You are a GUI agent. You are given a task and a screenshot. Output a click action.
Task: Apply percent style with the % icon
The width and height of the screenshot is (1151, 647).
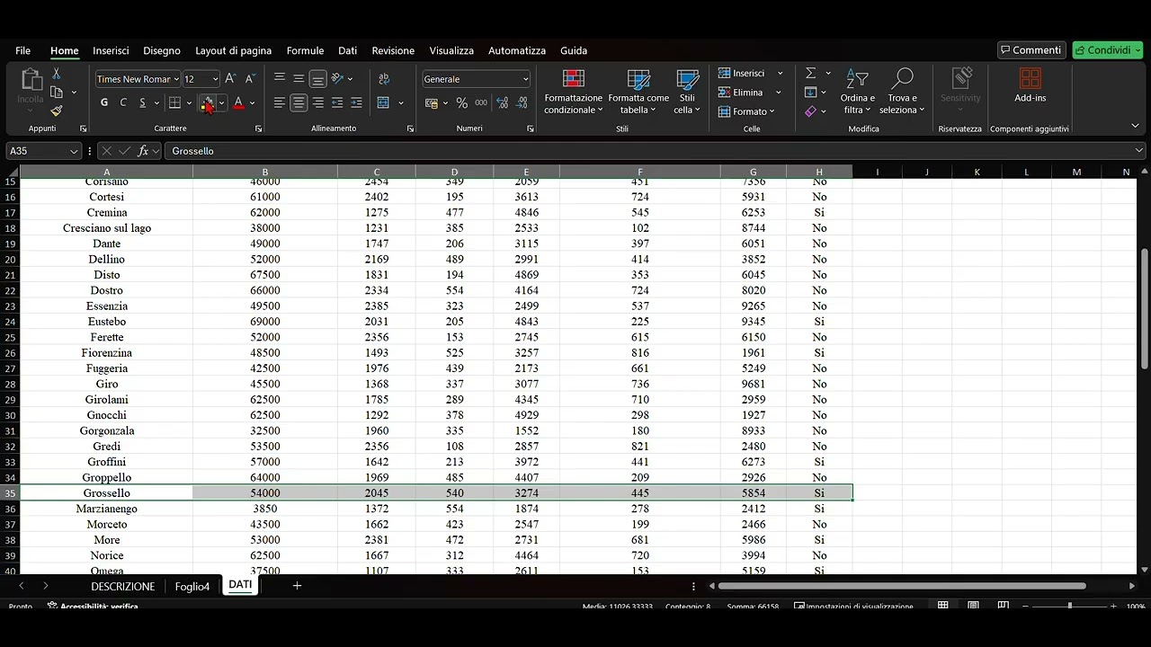coord(461,103)
